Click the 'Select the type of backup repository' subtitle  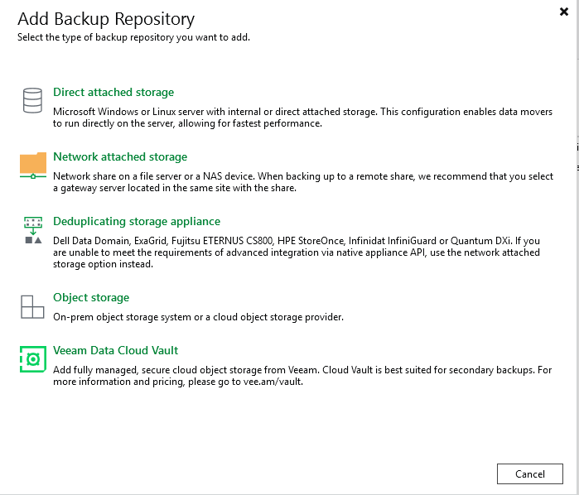coord(133,37)
